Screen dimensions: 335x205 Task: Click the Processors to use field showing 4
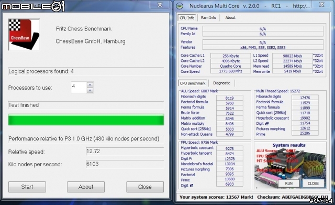coord(79,88)
